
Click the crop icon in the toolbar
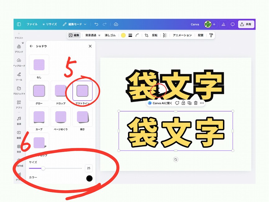coord(146,35)
